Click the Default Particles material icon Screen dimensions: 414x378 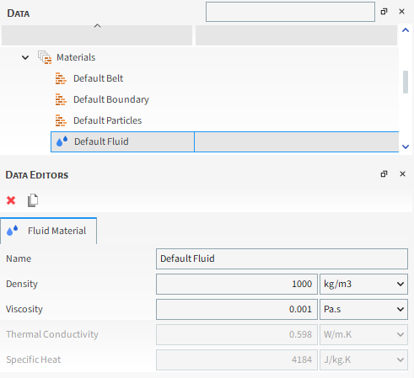(61, 120)
